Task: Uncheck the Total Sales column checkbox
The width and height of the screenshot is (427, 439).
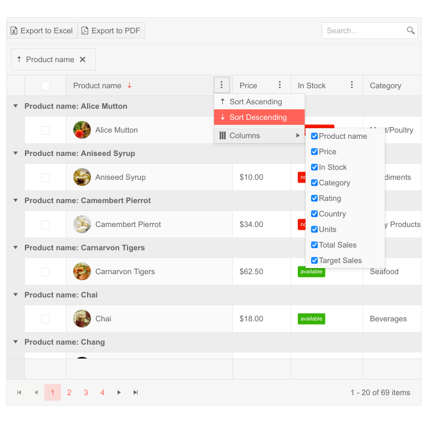Action: [314, 245]
